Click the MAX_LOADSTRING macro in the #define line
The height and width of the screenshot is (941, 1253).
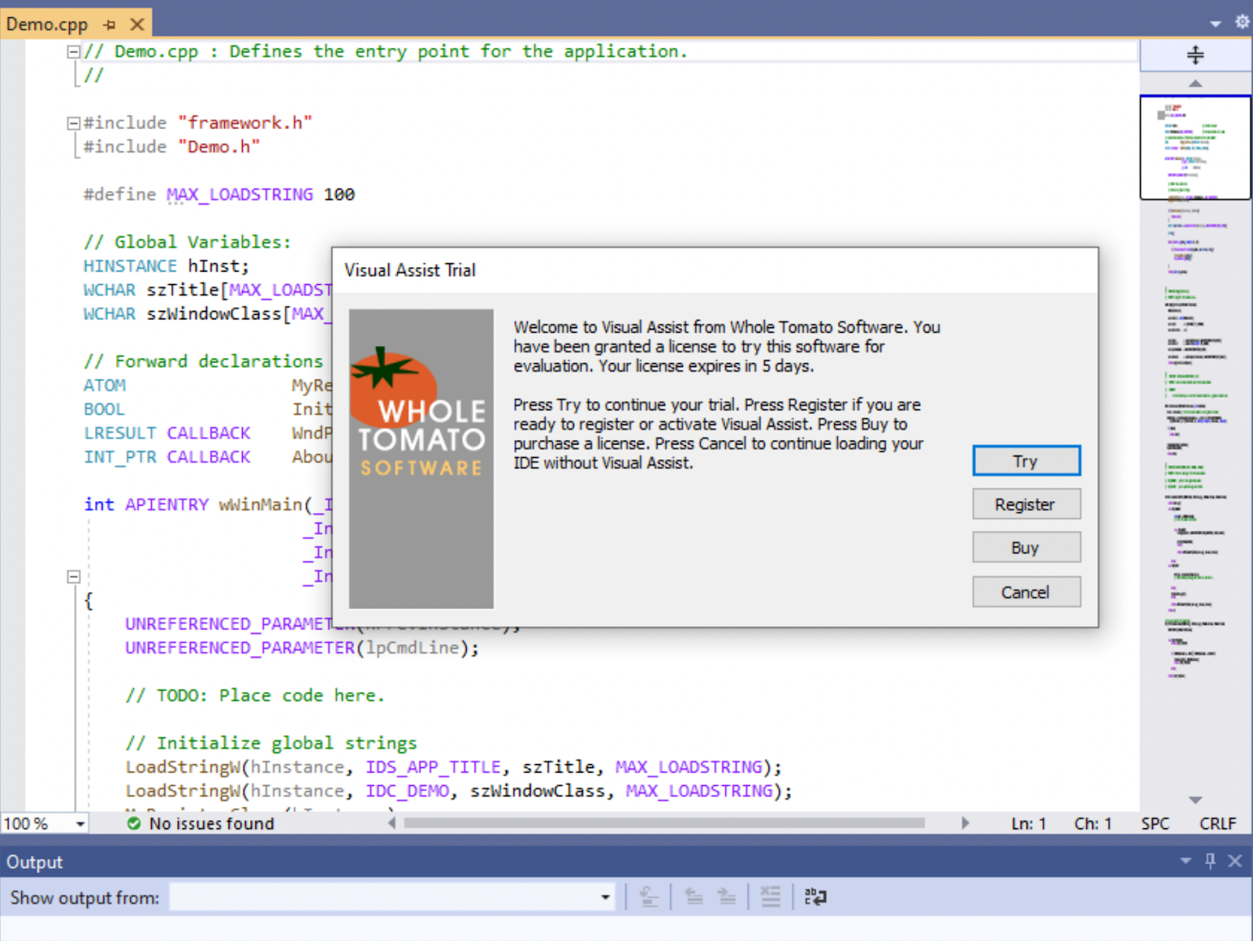(240, 194)
